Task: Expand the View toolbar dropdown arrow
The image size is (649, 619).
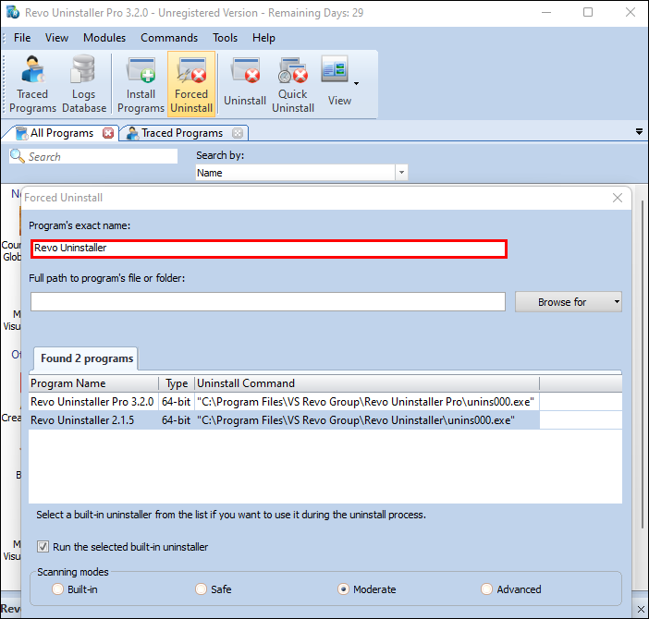Action: click(x=356, y=84)
